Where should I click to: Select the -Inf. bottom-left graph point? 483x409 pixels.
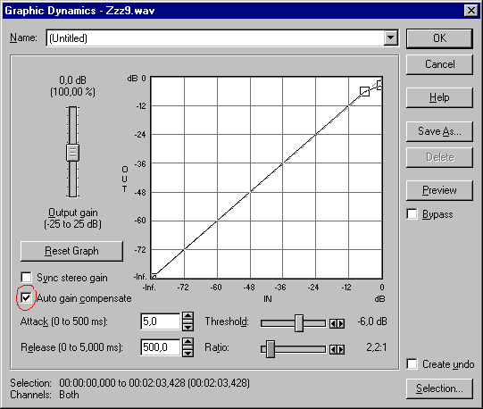pyautogui.click(x=154, y=276)
